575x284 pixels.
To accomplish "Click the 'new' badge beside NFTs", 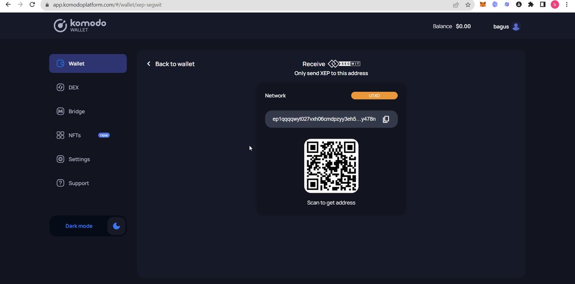I will click(x=104, y=135).
